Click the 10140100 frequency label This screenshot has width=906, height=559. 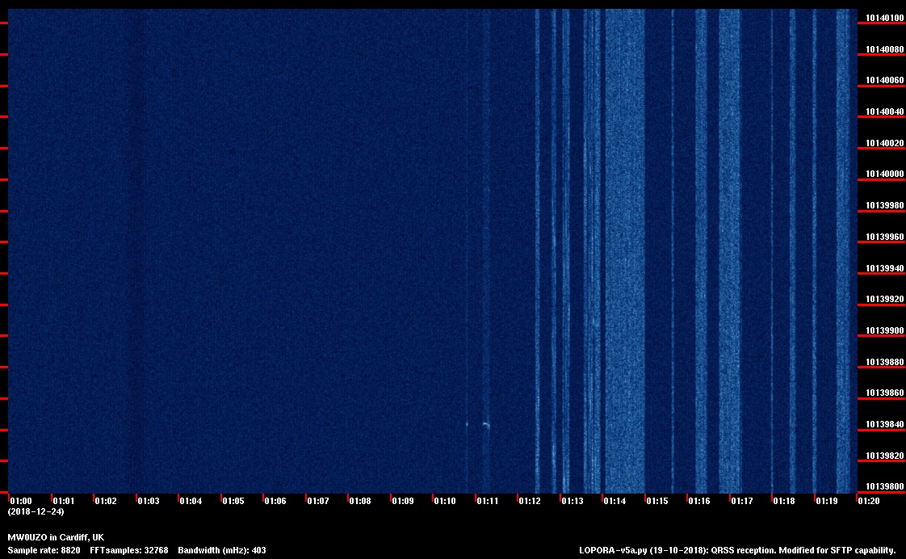click(x=885, y=18)
